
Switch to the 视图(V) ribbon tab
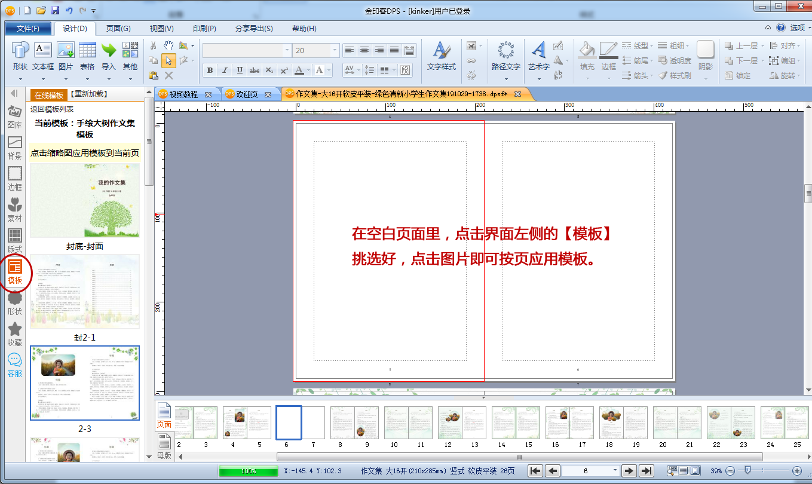(161, 29)
